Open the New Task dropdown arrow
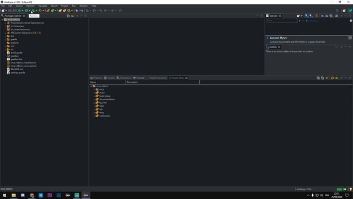This screenshot has height=199, width=353. [302, 16]
